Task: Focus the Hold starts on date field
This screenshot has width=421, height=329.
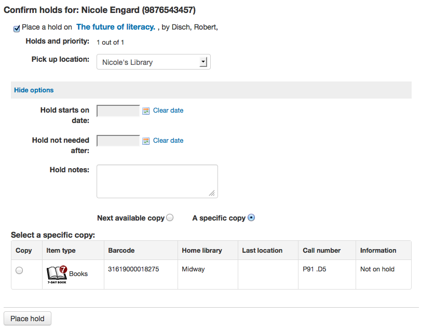Action: (118, 111)
